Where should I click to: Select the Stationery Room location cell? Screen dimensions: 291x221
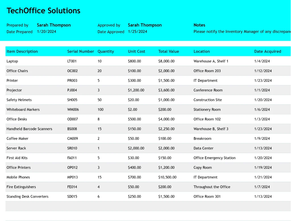[x=207, y=110]
